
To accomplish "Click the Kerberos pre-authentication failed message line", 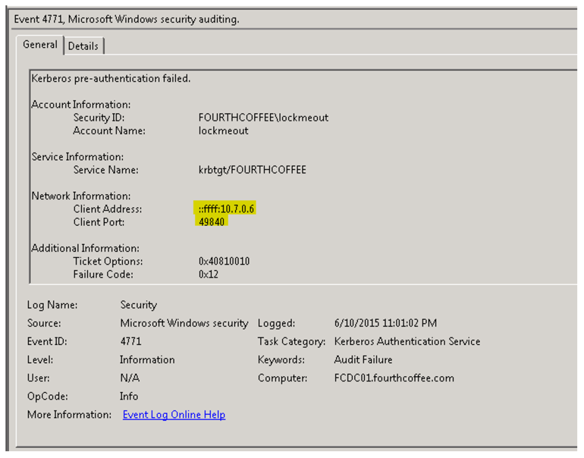I will (111, 78).
